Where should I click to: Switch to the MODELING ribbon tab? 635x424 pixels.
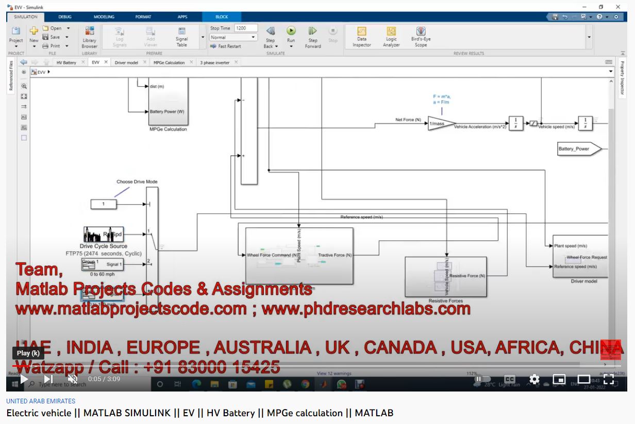pyautogui.click(x=104, y=17)
